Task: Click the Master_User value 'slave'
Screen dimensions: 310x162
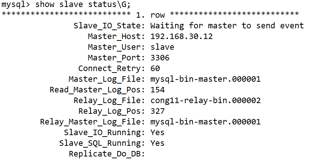Action: pyautogui.click(x=162, y=47)
